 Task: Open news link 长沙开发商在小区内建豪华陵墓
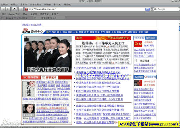[100, 110]
